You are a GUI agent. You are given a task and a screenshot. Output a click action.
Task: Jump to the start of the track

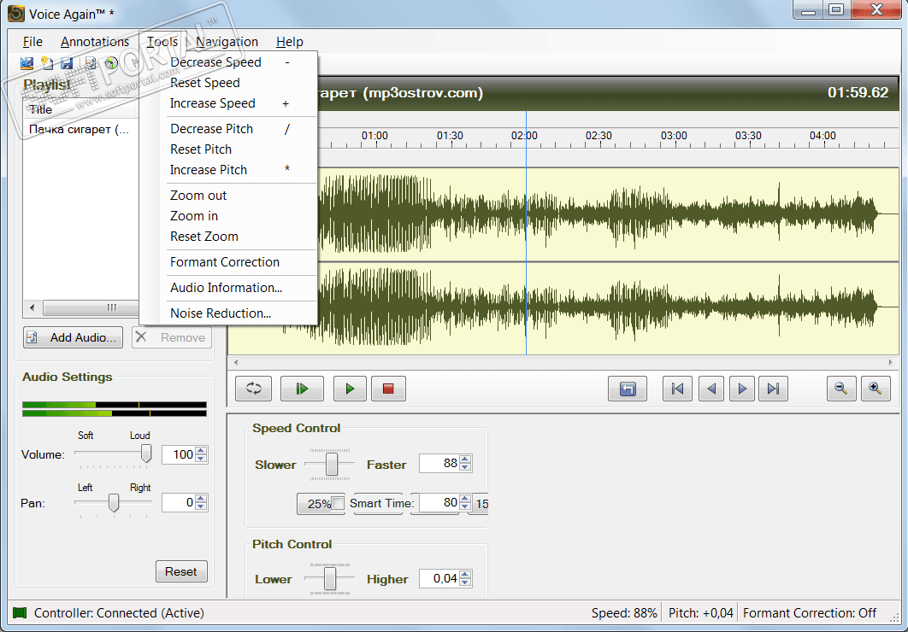(677, 389)
